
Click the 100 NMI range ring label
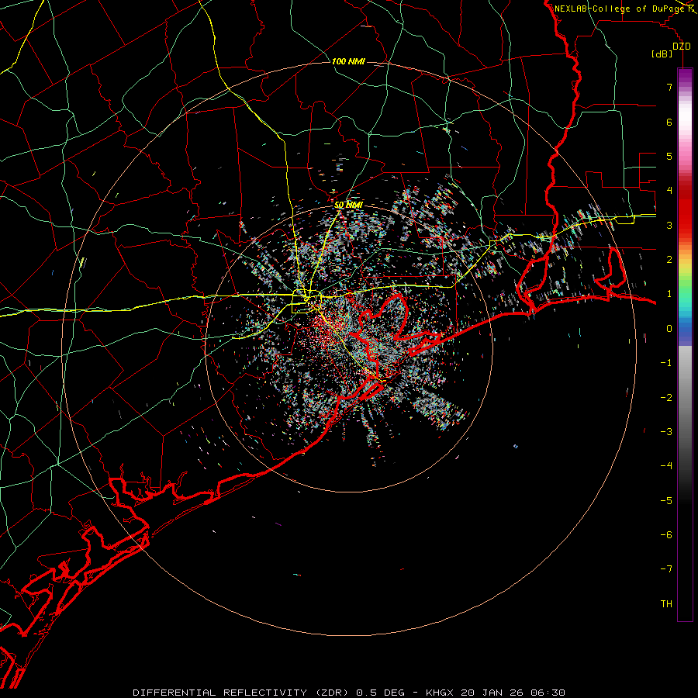click(x=348, y=61)
